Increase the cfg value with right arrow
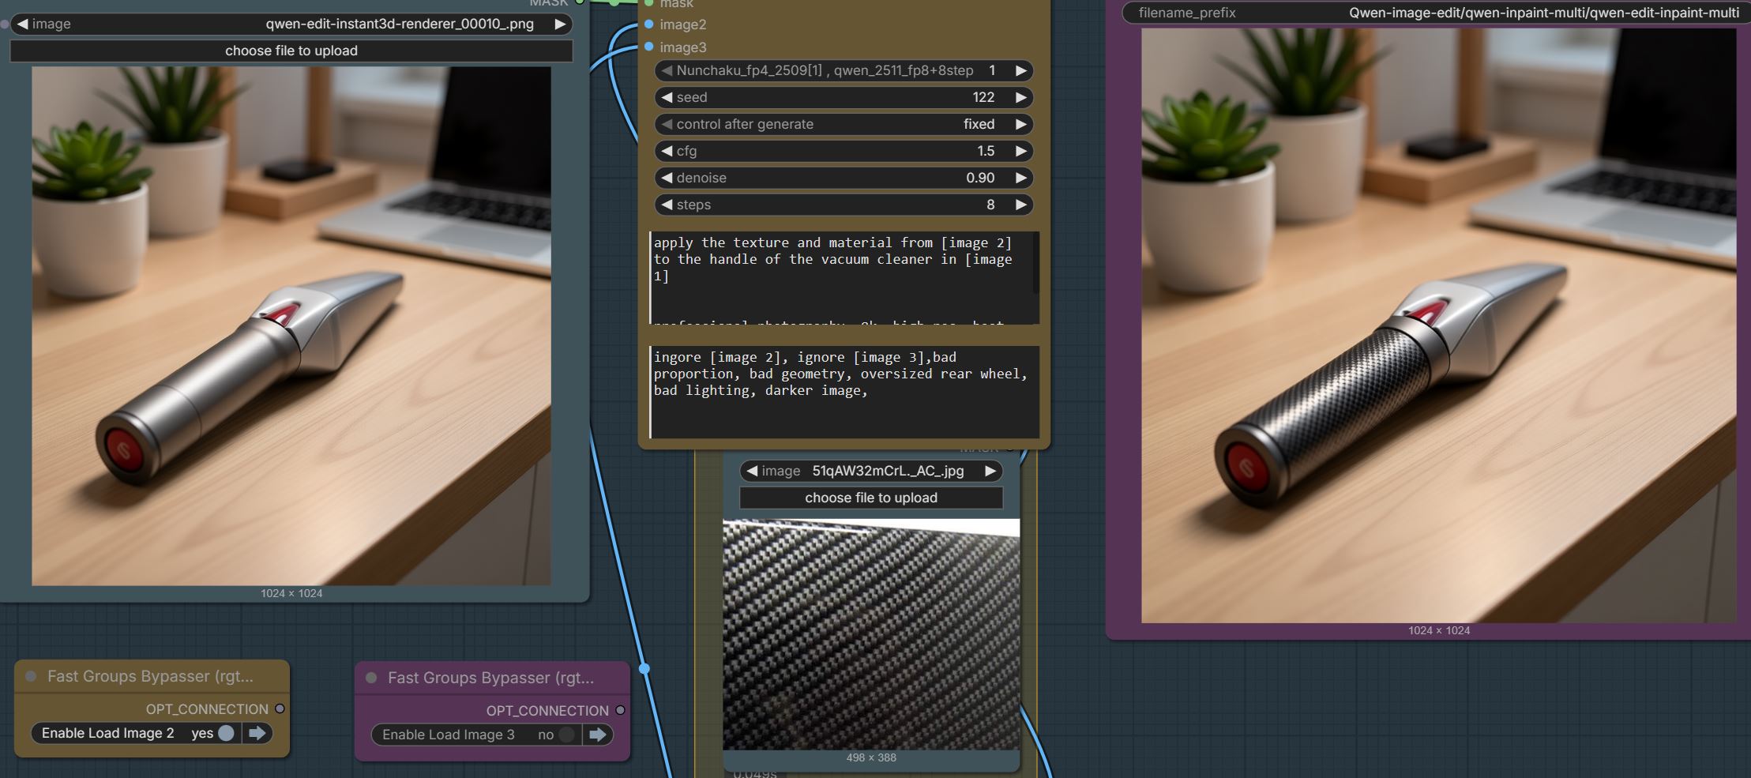The width and height of the screenshot is (1751, 778). 1020,151
